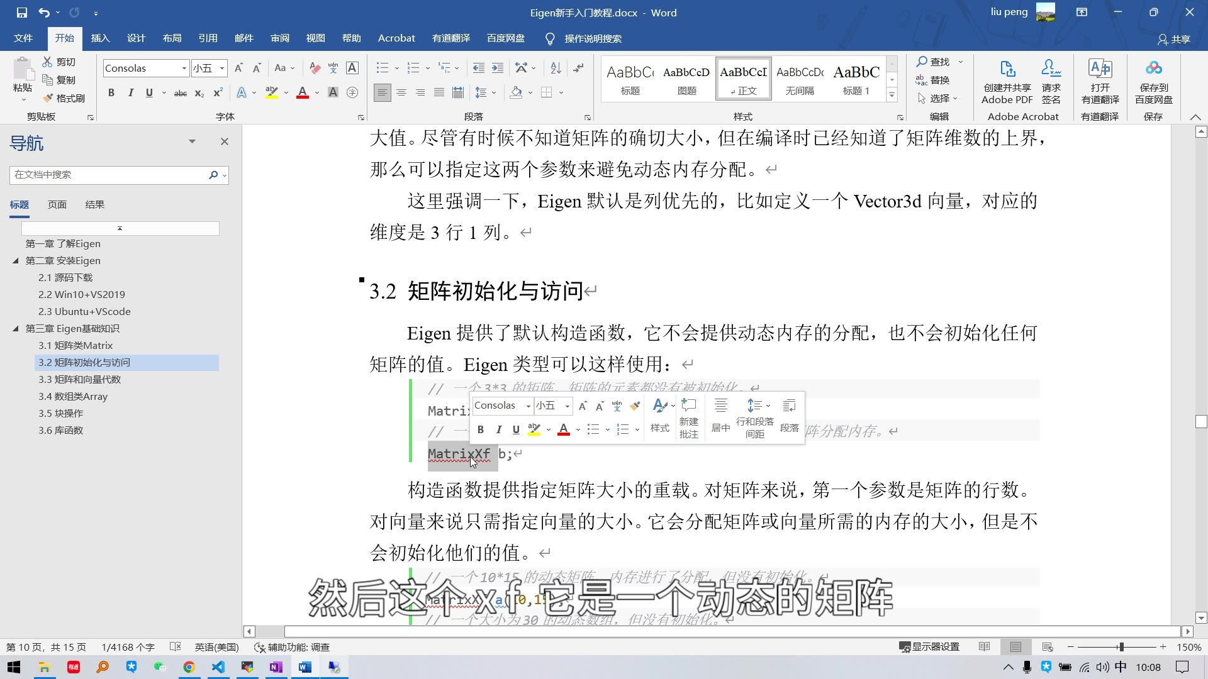
Task: Click the Cut (剪切) button
Action: [59, 62]
